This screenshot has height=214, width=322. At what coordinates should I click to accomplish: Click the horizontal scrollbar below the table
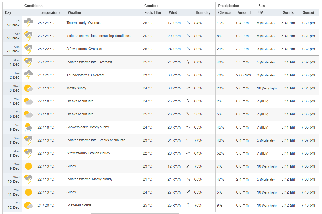pyautogui.click(x=135, y=213)
